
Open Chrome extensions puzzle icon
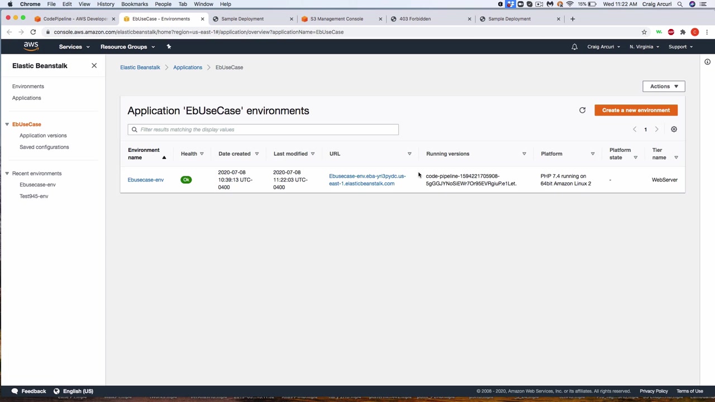[x=683, y=32]
